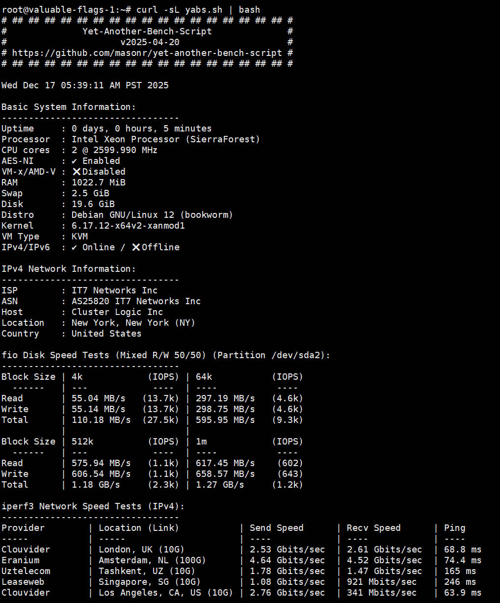Select the Cluster Logic Inc host value
Image resolution: width=500 pixels, height=603 pixels.
tap(117, 312)
